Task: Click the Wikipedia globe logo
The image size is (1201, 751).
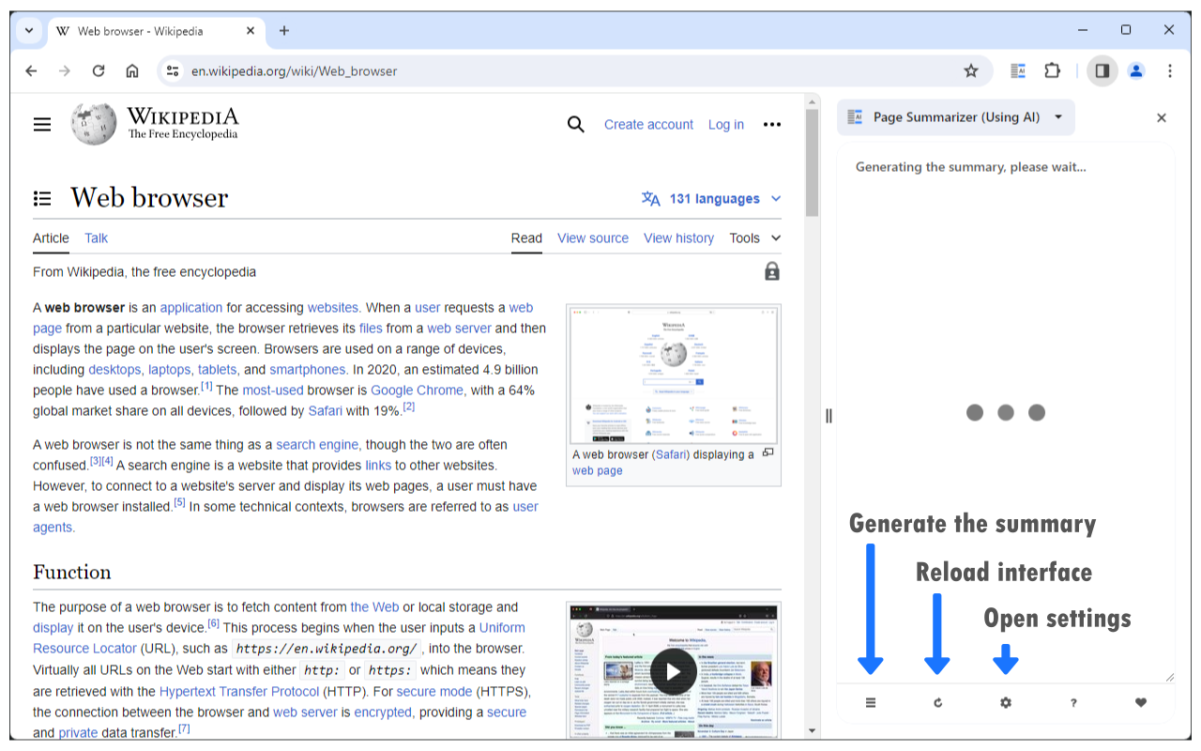Action: tap(94, 124)
